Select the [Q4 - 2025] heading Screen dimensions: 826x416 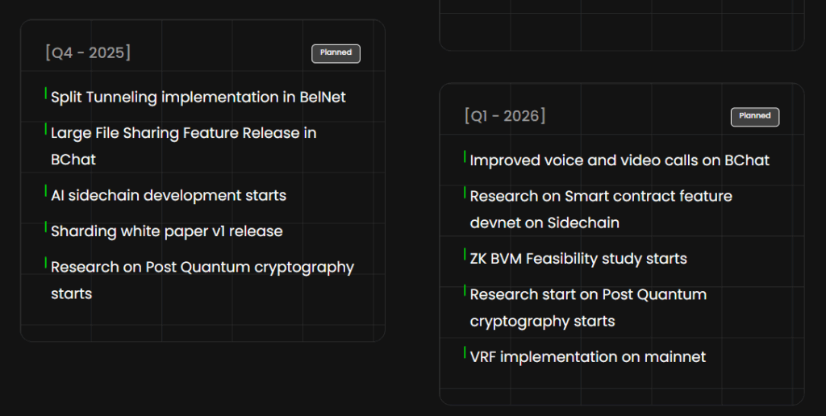click(88, 53)
